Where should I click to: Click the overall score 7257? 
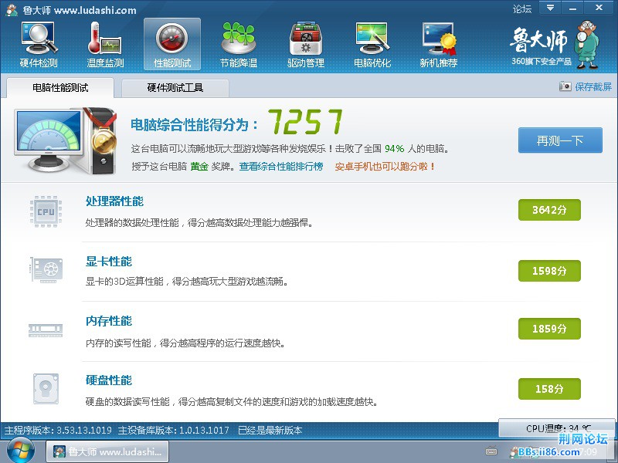305,122
